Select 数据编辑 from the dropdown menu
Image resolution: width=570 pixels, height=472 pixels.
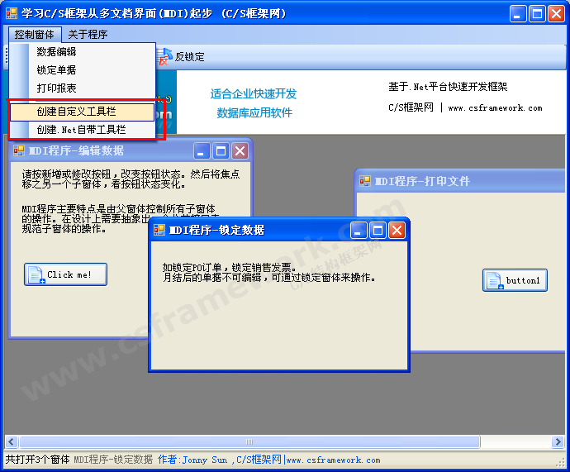[x=56, y=52]
